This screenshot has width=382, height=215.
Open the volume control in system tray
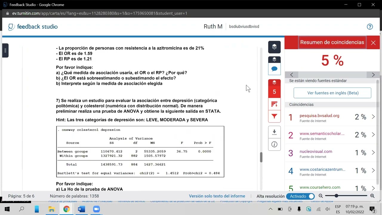[x=327, y=209]
